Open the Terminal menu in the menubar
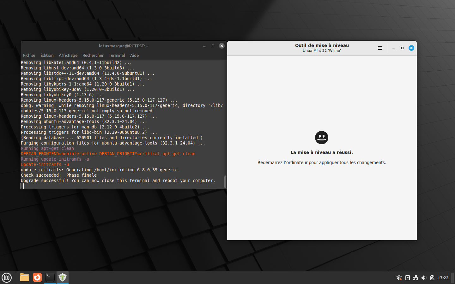 (117, 55)
